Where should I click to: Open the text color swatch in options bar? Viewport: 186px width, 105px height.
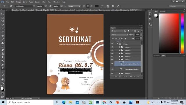pos(96,6)
